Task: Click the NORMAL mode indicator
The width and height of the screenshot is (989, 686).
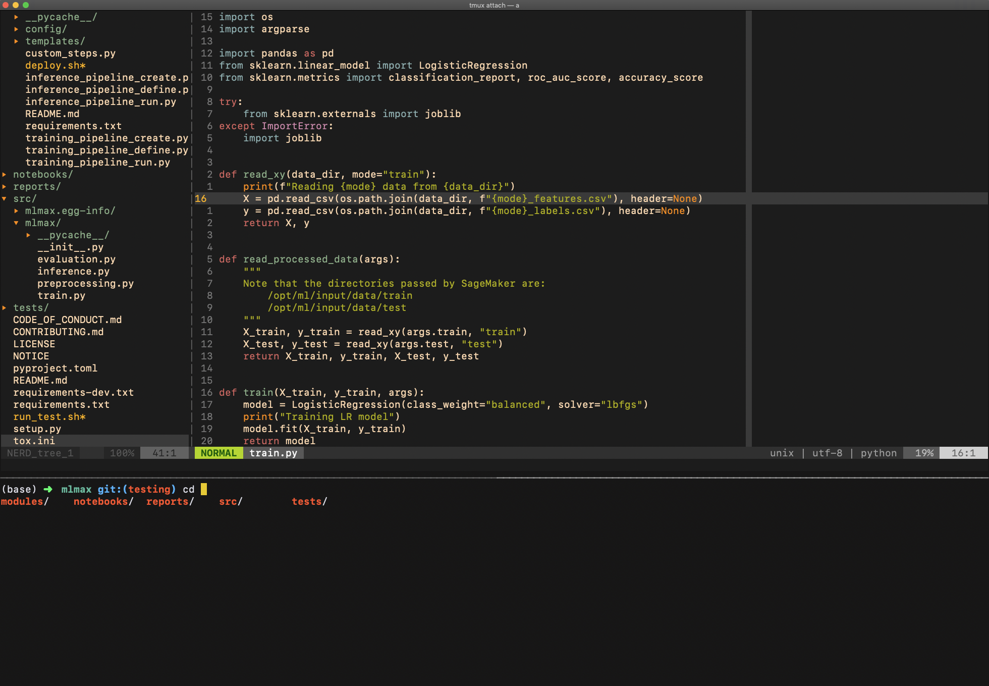Action: [218, 453]
